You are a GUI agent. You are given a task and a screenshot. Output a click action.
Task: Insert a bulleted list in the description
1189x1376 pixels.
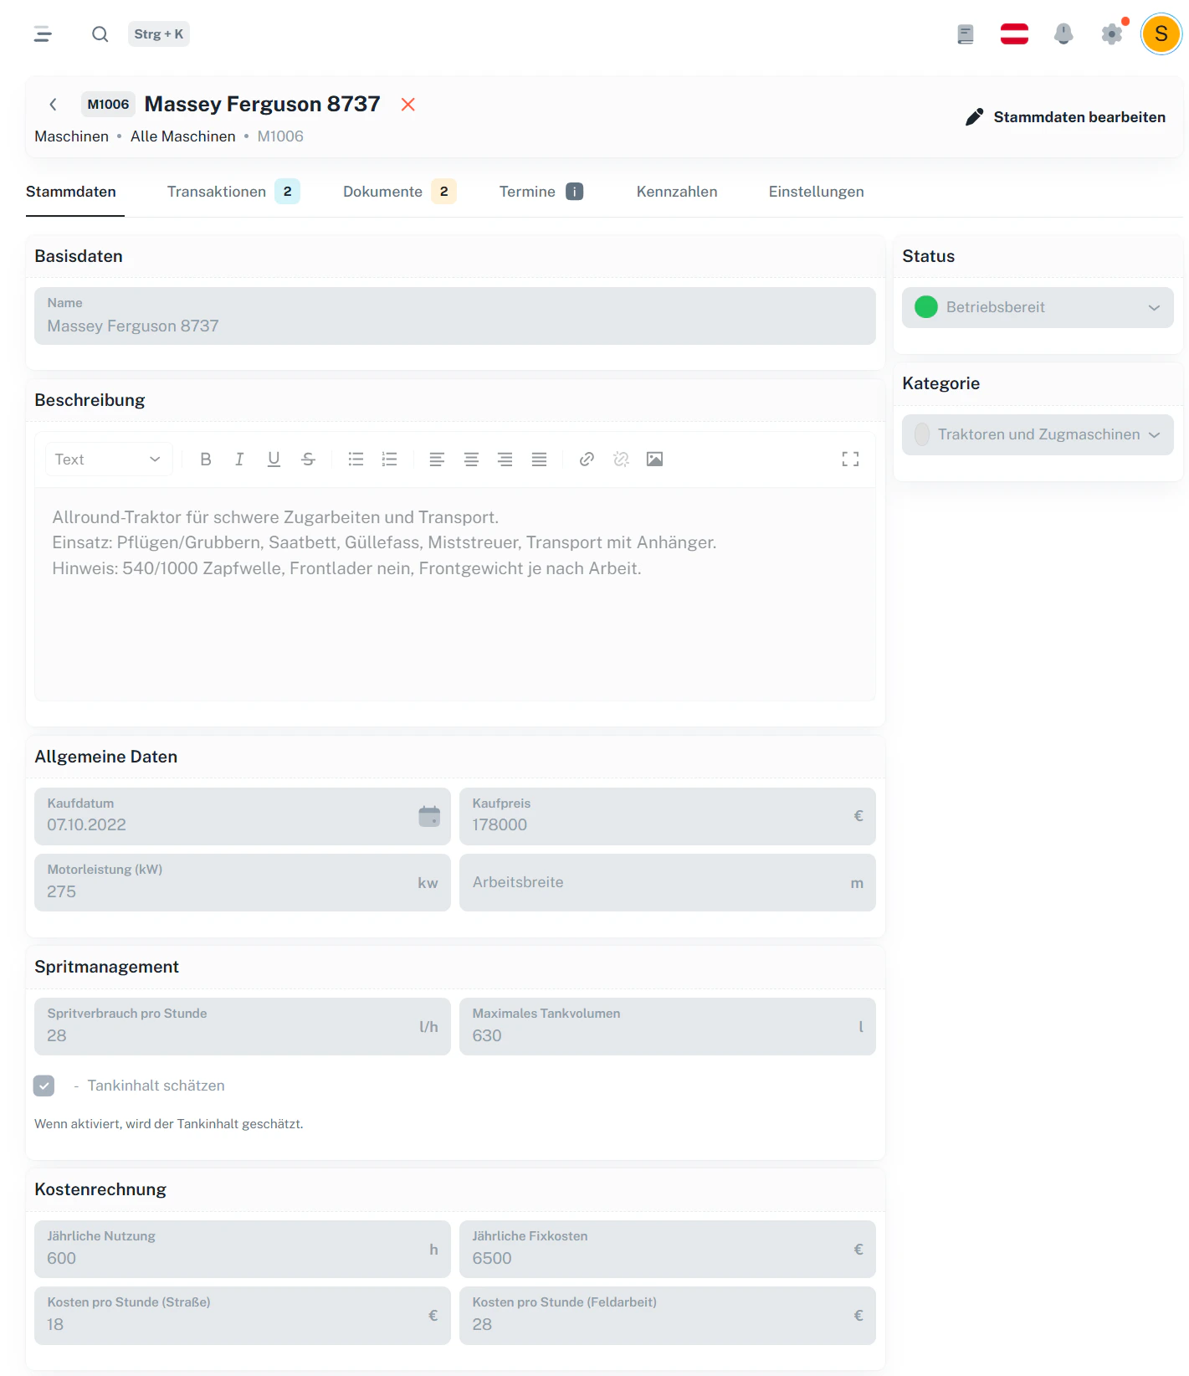(x=356, y=459)
